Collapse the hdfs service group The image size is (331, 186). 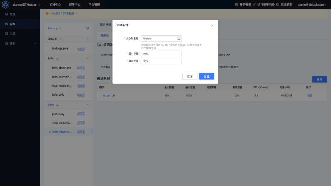[x=87, y=58]
